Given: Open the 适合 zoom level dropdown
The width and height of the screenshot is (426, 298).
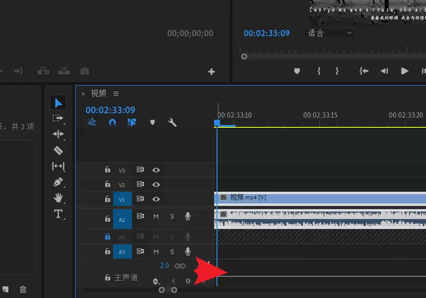Looking at the screenshot, I should pyautogui.click(x=330, y=33).
